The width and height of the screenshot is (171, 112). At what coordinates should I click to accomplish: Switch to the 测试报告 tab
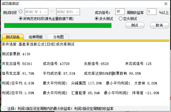(13, 37)
